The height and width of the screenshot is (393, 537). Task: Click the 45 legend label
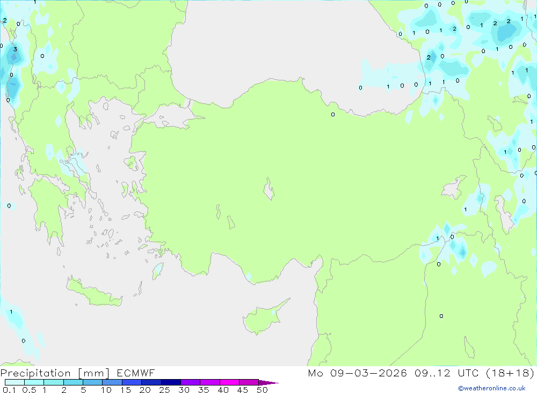(243, 390)
